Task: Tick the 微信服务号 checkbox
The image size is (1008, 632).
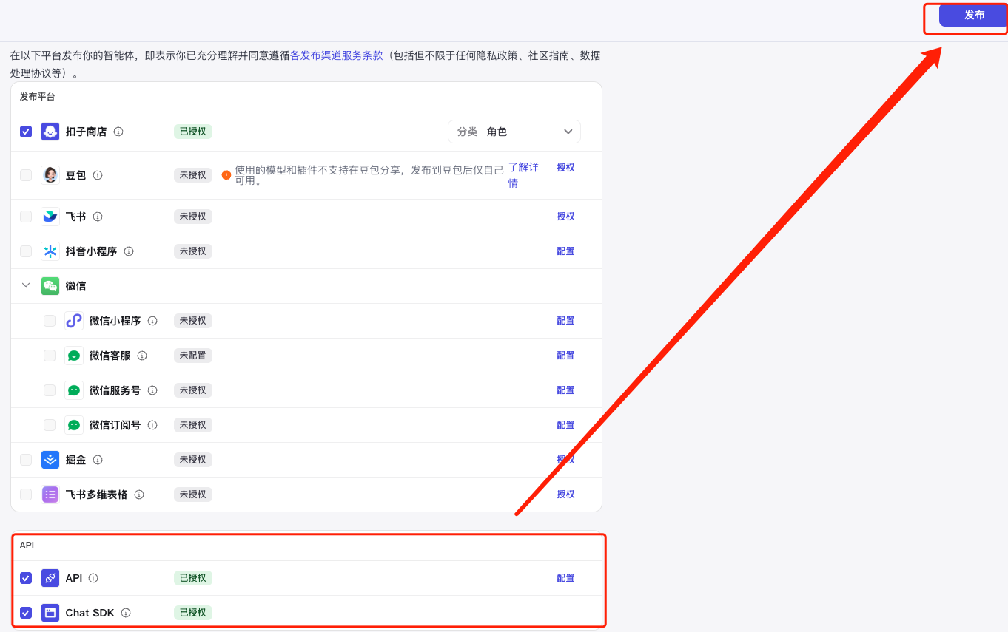Action: tap(50, 390)
